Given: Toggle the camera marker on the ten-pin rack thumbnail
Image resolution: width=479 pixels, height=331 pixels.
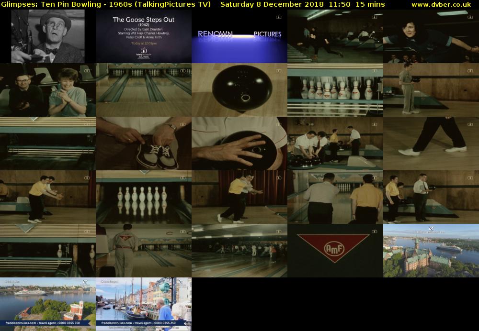Looking at the screenshot, I should point(182,177).
